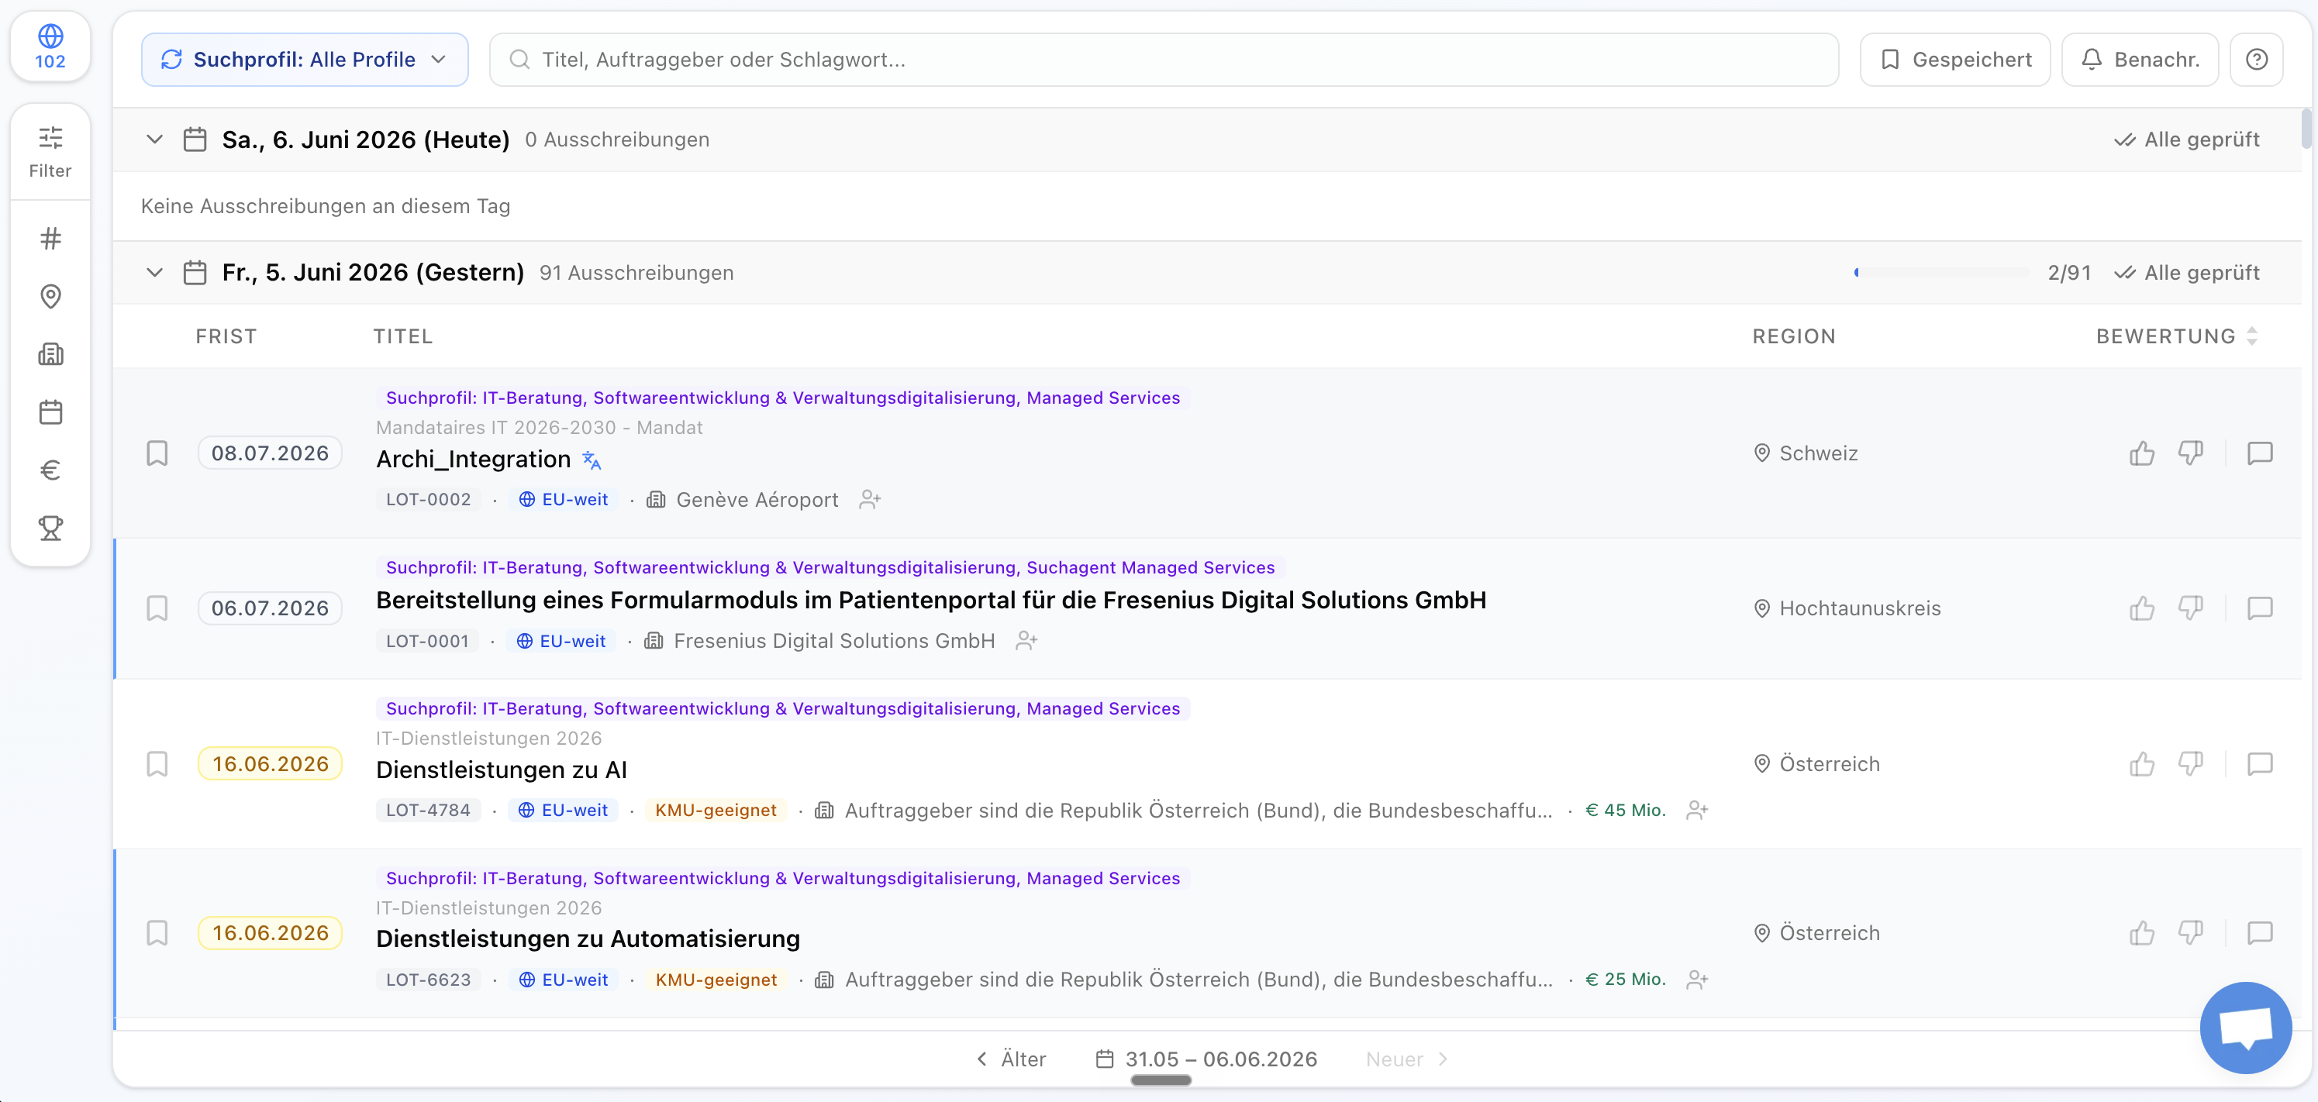Thumbs up Dienstleistungen zu AI
2318x1102 pixels.
pyautogui.click(x=2141, y=764)
